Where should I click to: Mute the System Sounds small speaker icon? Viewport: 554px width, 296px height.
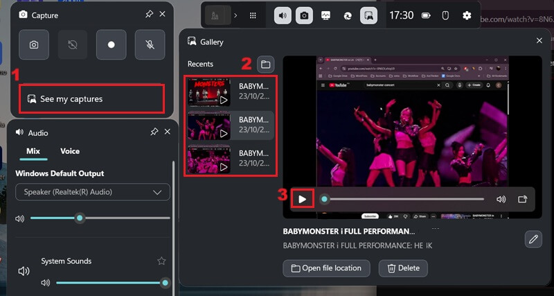(45, 283)
